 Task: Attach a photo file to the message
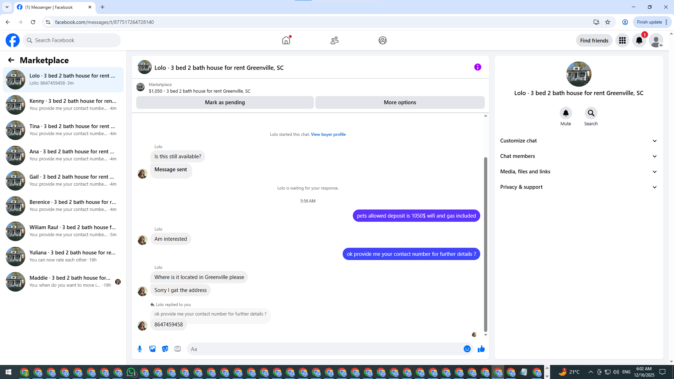(x=152, y=349)
